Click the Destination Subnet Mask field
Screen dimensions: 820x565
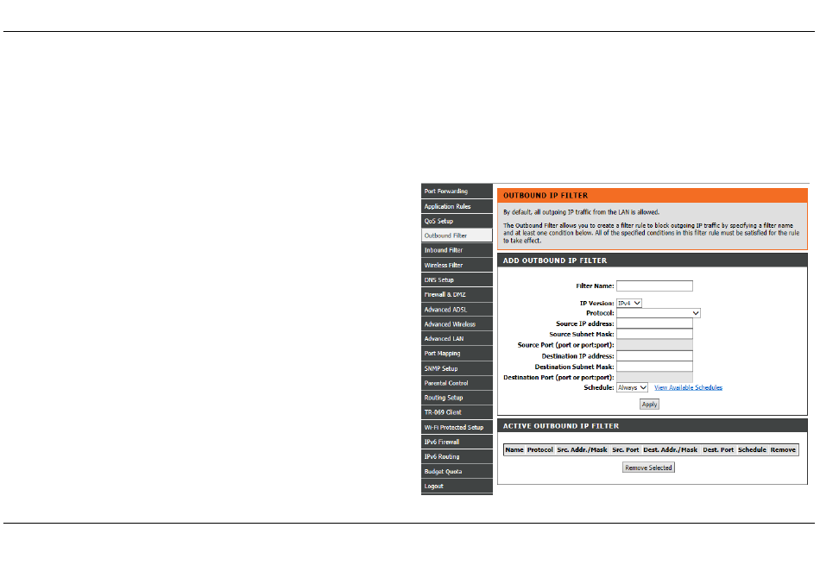click(654, 367)
